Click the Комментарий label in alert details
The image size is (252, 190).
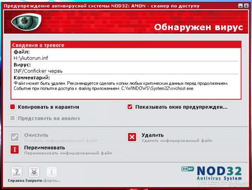pos(31,77)
